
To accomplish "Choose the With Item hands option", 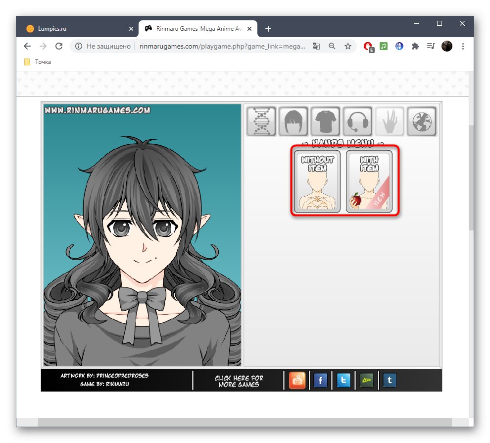I will coord(369,181).
